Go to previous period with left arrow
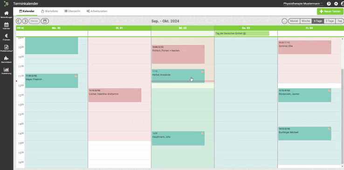Screen dimensions: 344x170 click(19, 21)
